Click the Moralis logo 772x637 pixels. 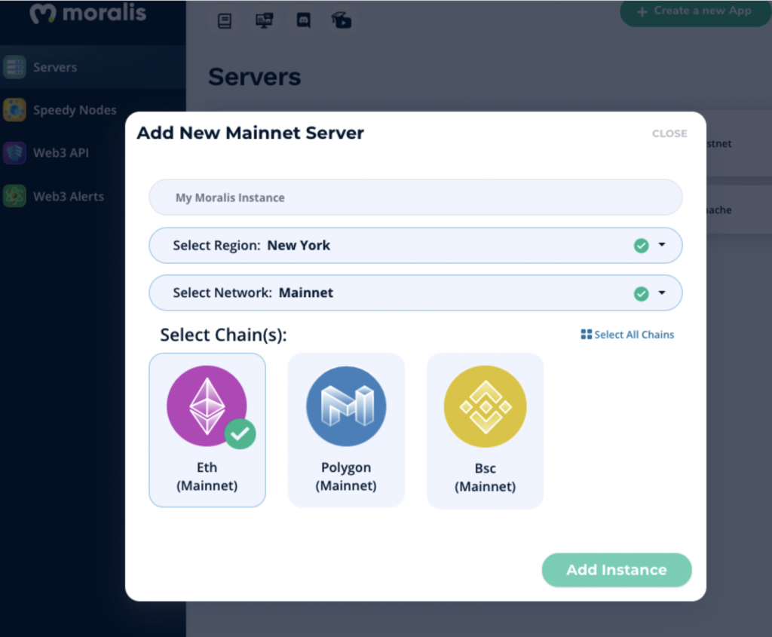point(88,13)
